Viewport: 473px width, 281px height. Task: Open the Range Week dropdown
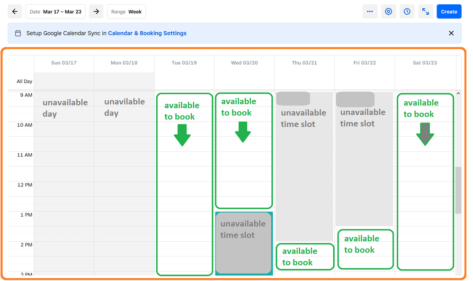pyautogui.click(x=126, y=12)
